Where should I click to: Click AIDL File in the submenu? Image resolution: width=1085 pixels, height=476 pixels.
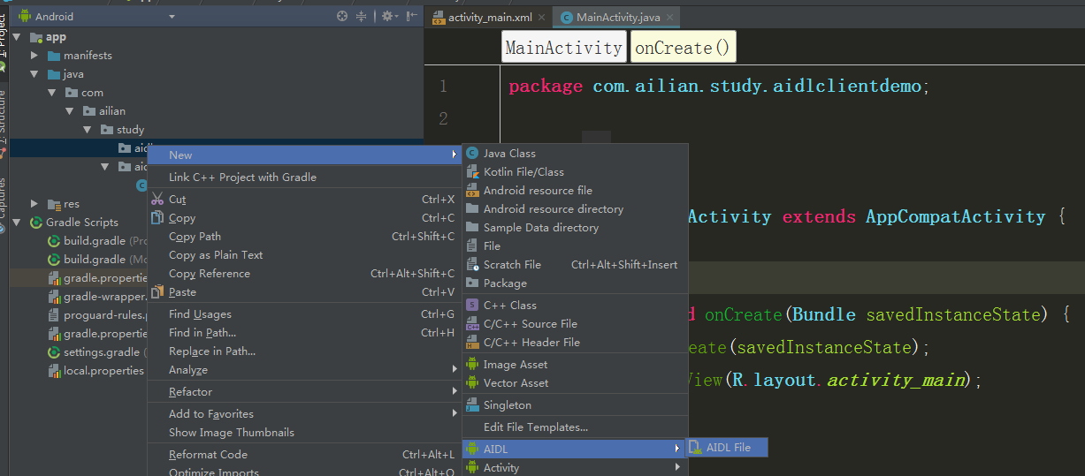point(728,448)
